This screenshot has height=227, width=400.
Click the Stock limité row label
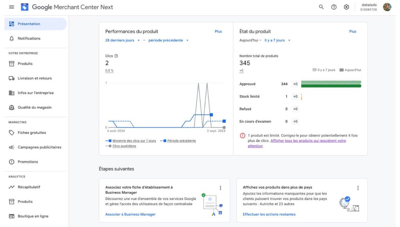(249, 97)
